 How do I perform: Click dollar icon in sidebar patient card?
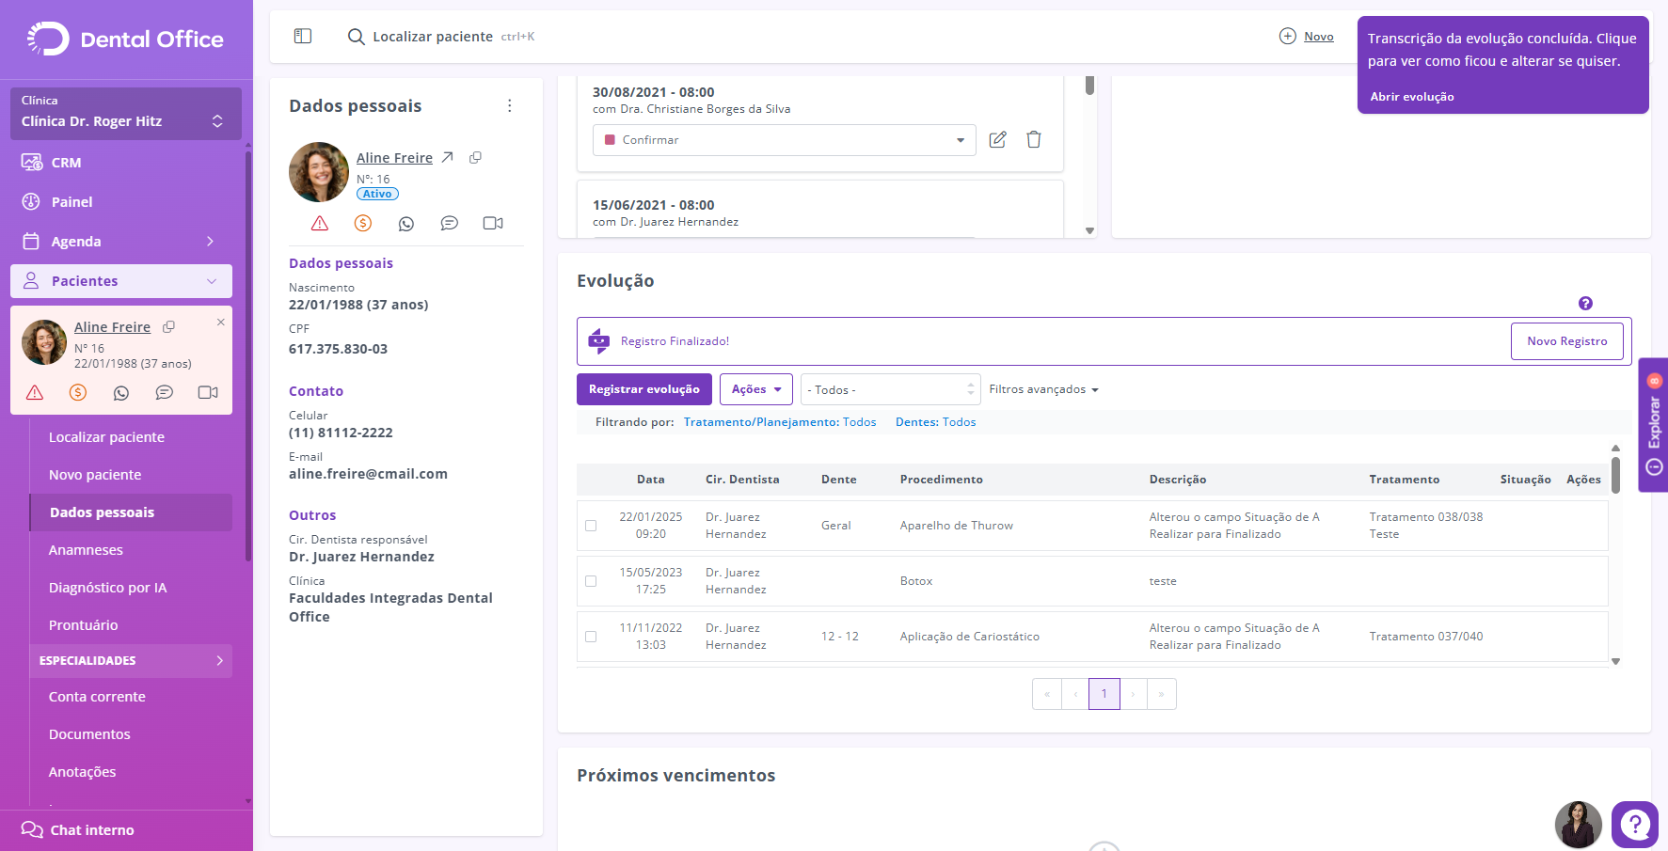pos(78,392)
